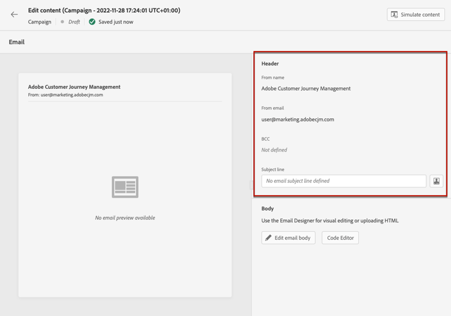Click the Email Designer description text
Screen dimensions: 451x316
(330, 220)
